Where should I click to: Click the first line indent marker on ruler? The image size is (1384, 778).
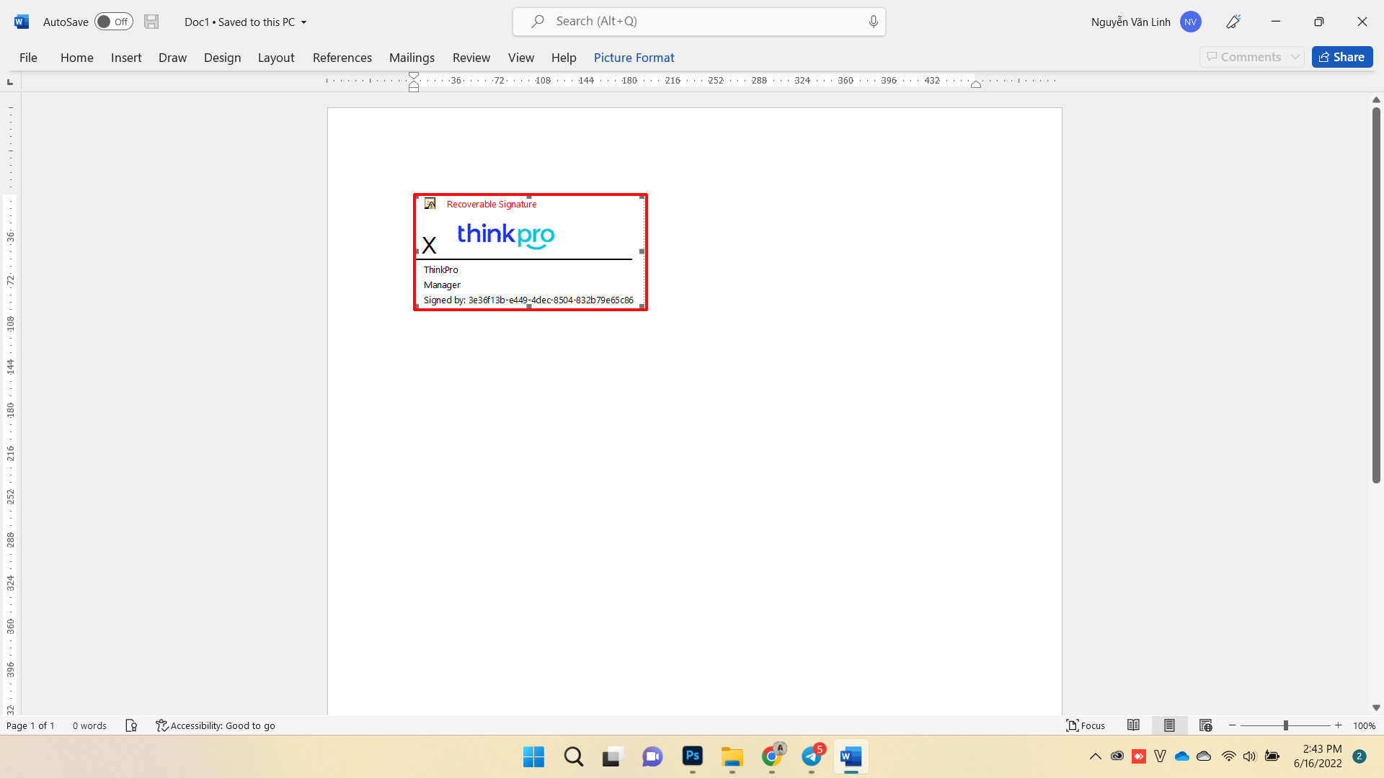[414, 76]
